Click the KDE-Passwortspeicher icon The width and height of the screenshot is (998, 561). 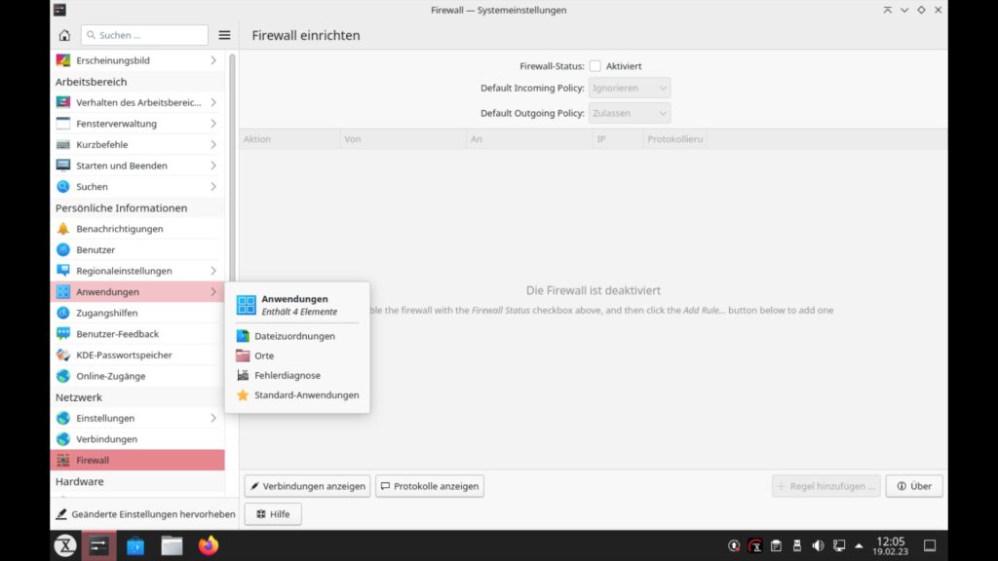pos(63,355)
